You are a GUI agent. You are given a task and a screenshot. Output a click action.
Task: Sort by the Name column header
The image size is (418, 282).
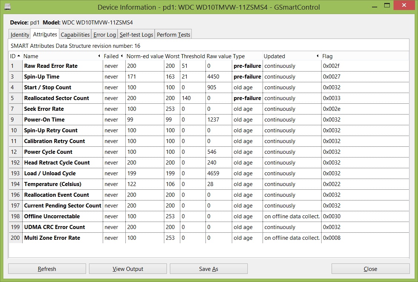point(62,56)
